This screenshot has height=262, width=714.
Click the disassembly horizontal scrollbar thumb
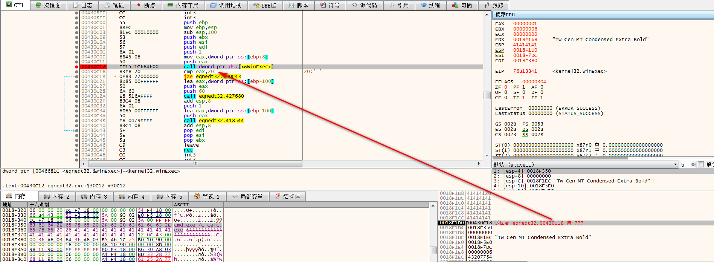pyautogui.click(x=195, y=164)
